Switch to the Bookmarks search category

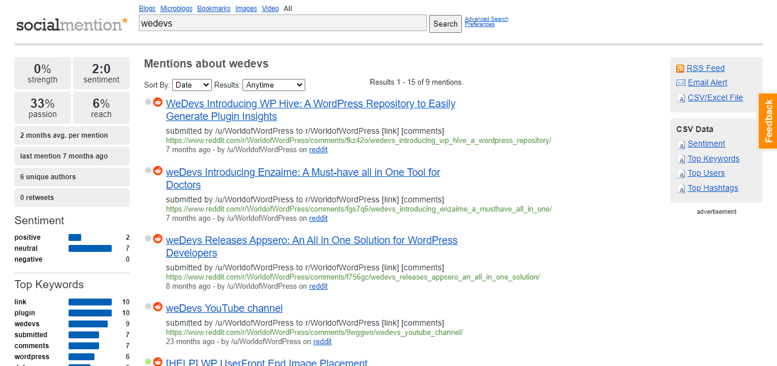tap(214, 9)
